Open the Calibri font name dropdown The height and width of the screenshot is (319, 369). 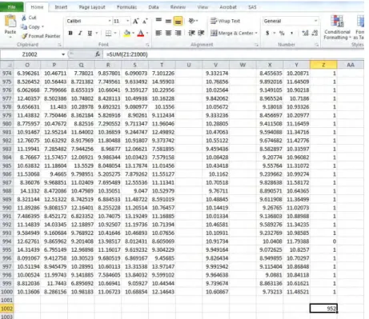pos(110,21)
